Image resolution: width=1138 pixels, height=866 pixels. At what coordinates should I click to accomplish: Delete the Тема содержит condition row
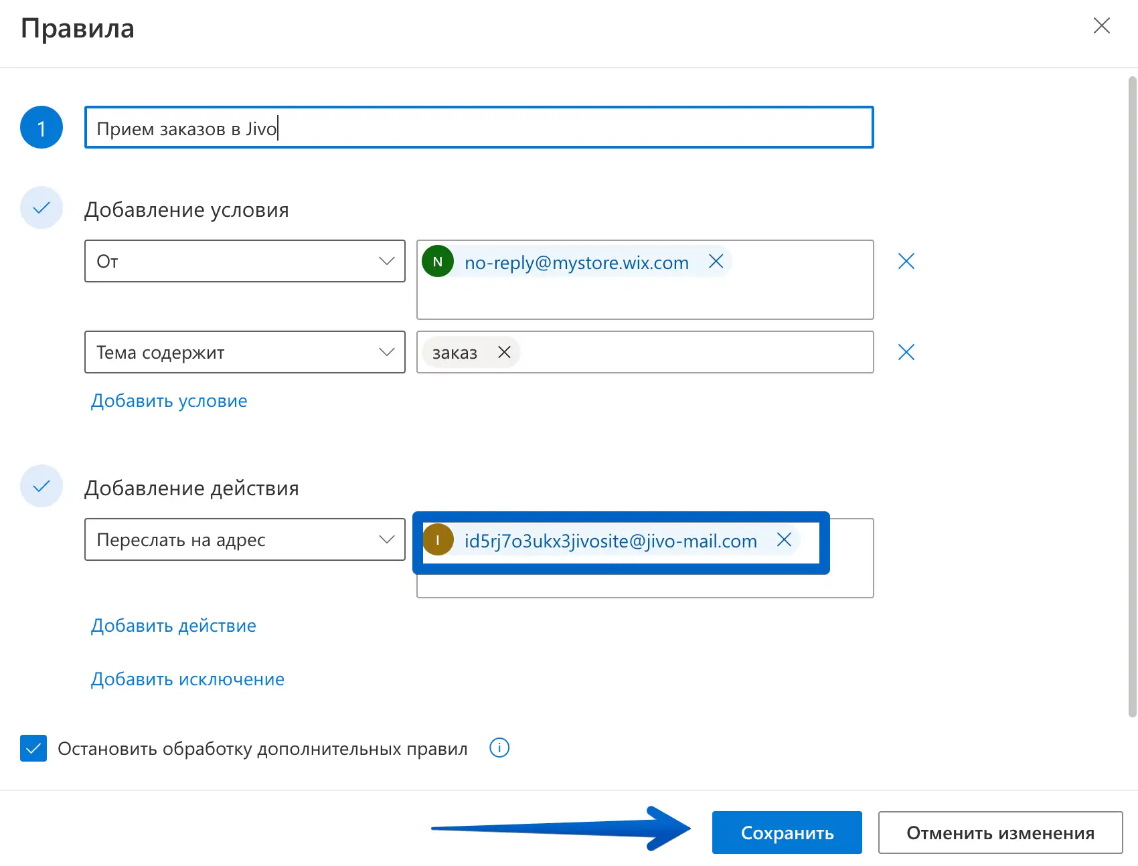click(x=906, y=352)
